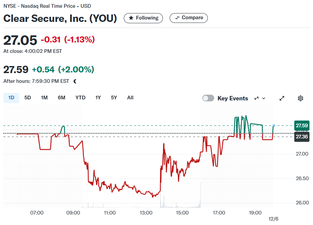Click the star icon in Following

coord(131,18)
